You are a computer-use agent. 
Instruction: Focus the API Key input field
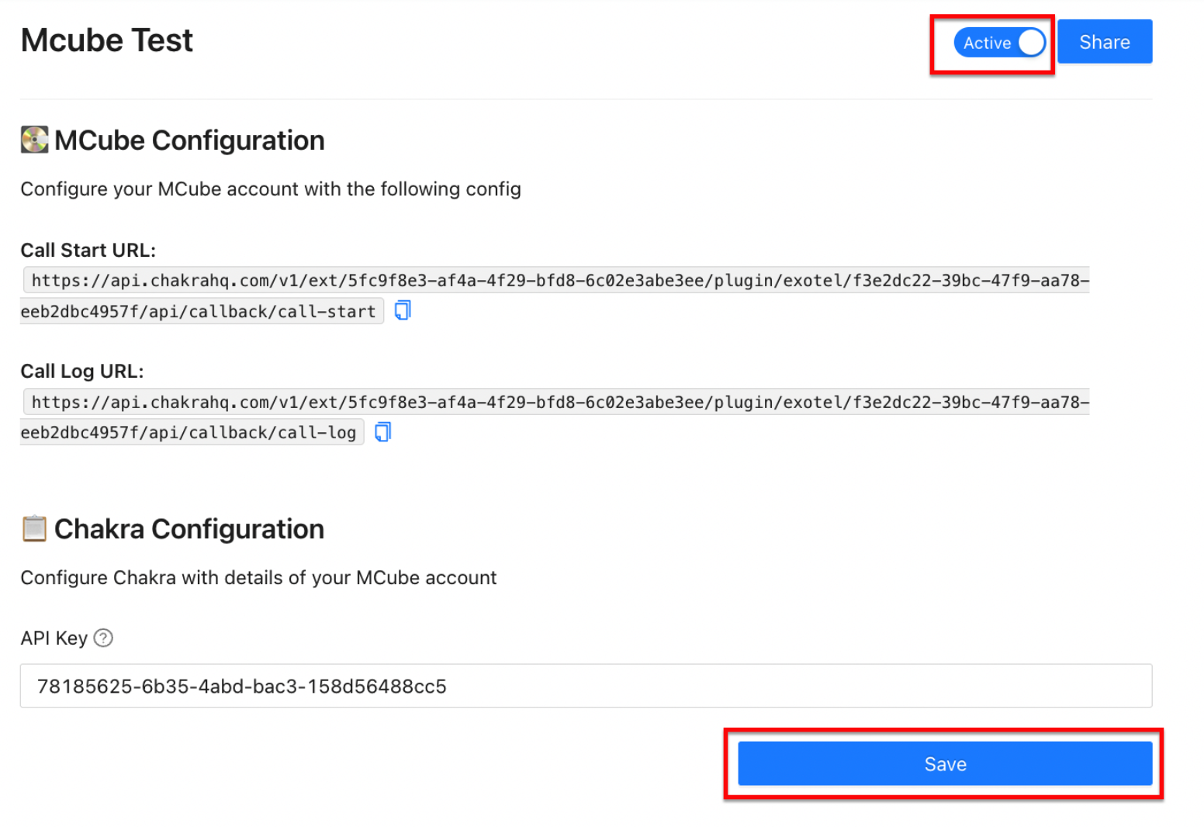click(586, 686)
